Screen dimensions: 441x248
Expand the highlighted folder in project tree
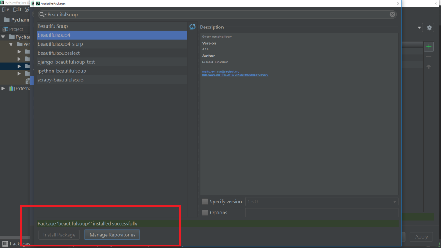click(19, 66)
